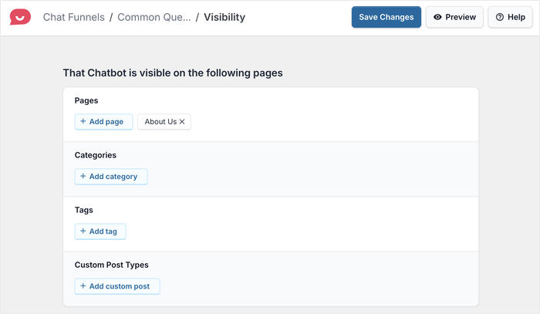Open the Help button
Screen dimensions: 540x314
point(510,17)
